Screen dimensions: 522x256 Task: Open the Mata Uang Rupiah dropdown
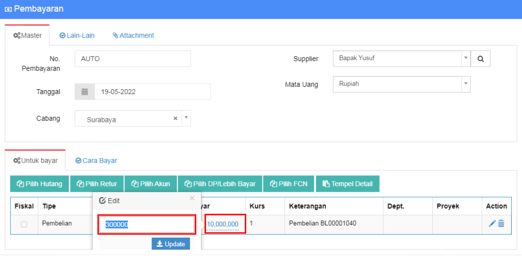401,84
